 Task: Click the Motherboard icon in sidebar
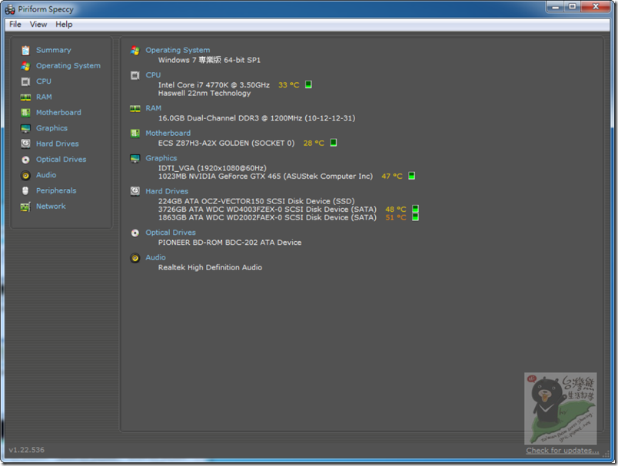[25, 113]
